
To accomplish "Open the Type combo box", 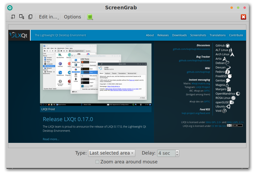I will pos(112,153).
